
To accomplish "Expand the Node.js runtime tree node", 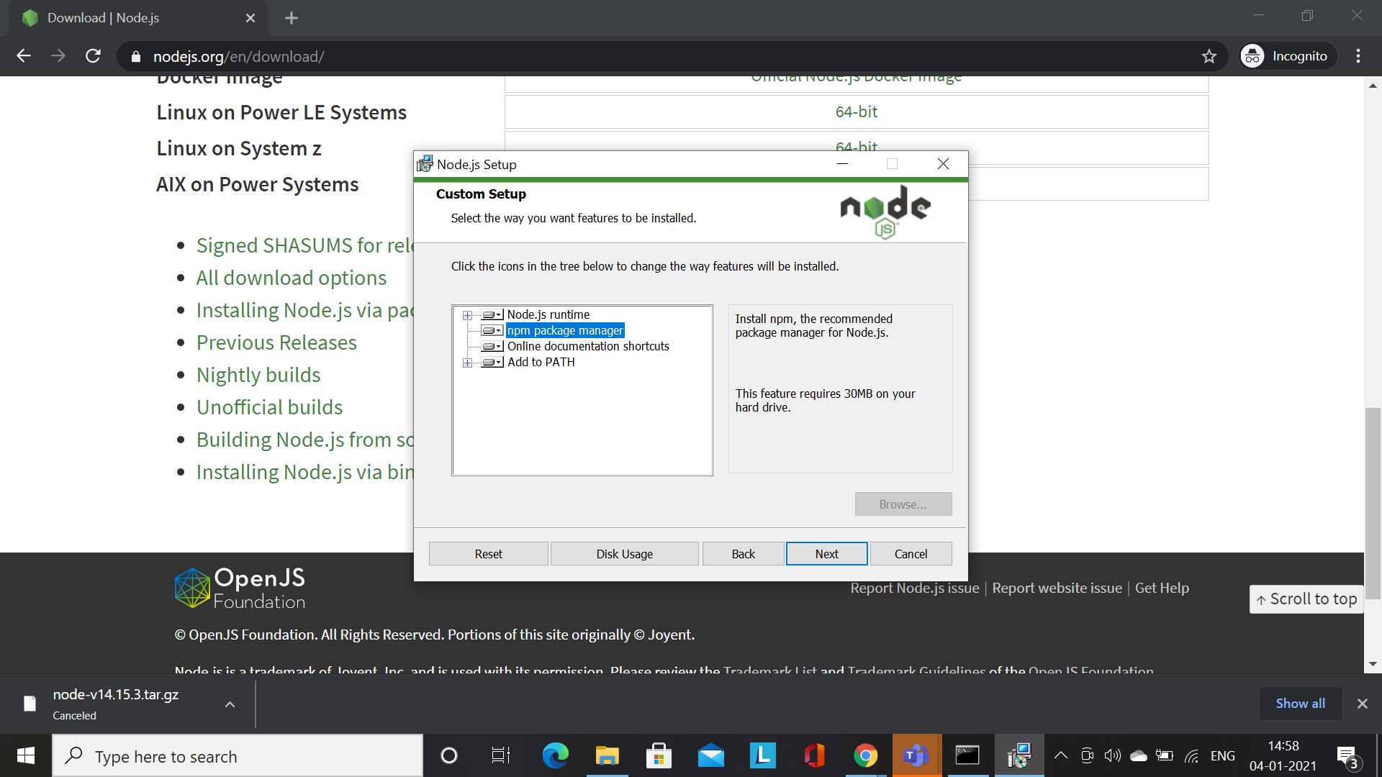I will click(x=467, y=315).
